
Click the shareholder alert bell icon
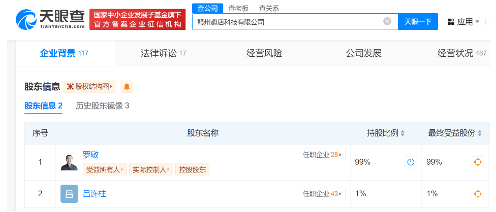coord(127,86)
